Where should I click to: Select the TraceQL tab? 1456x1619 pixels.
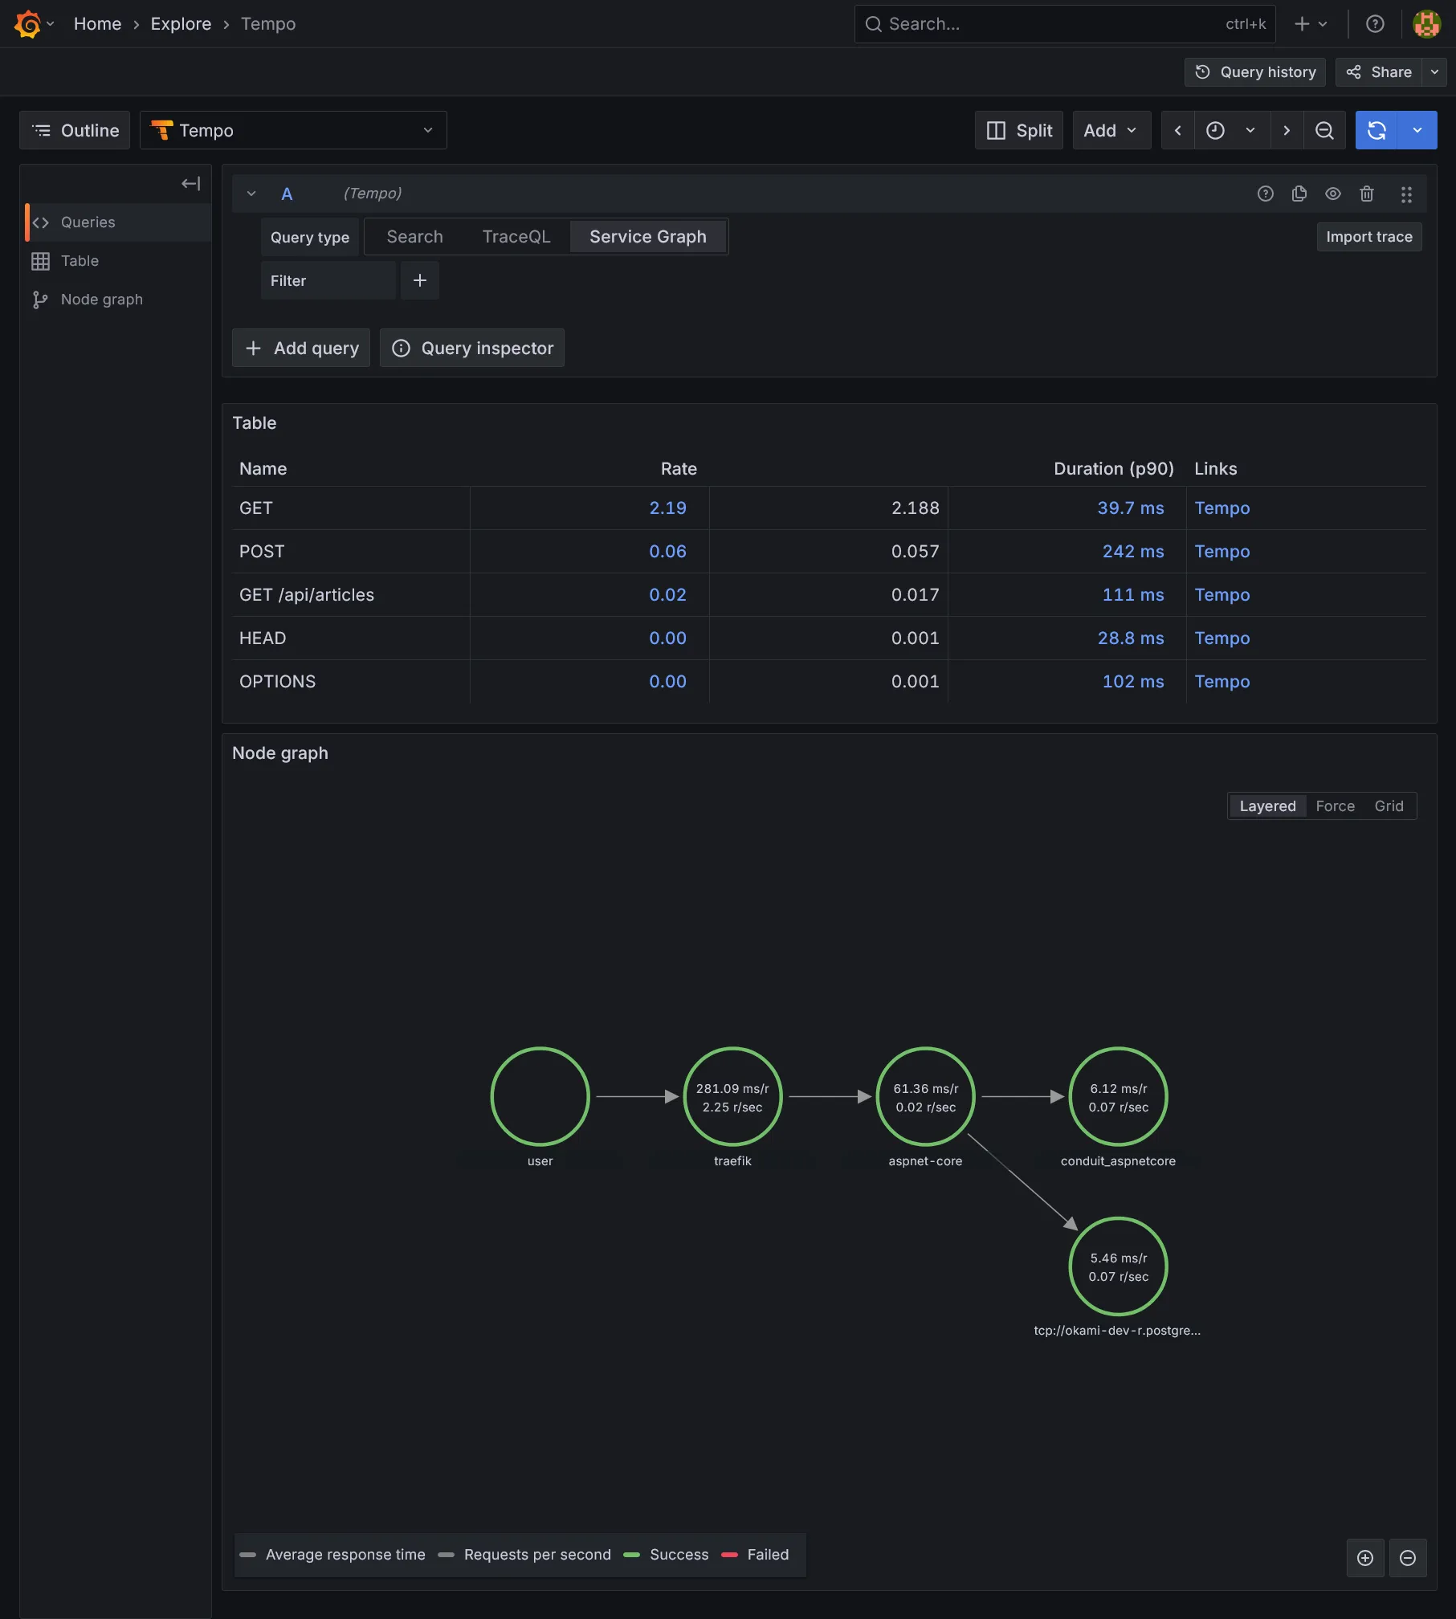click(516, 236)
